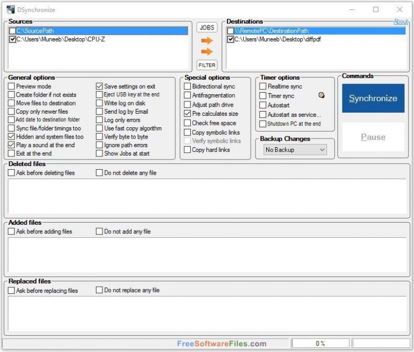Open the FILTER button

coord(207,65)
